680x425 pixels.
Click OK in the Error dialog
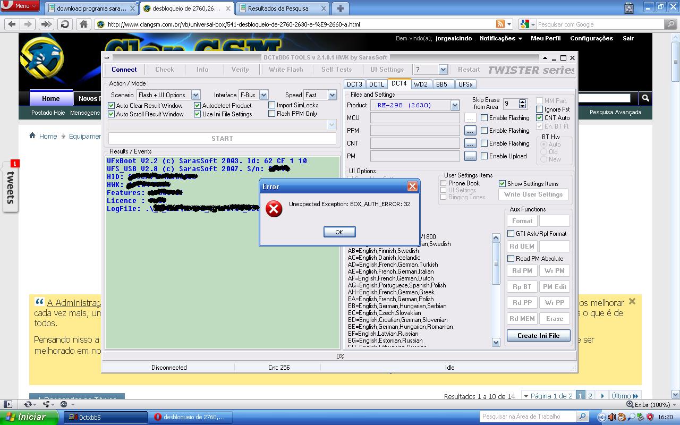coord(339,232)
